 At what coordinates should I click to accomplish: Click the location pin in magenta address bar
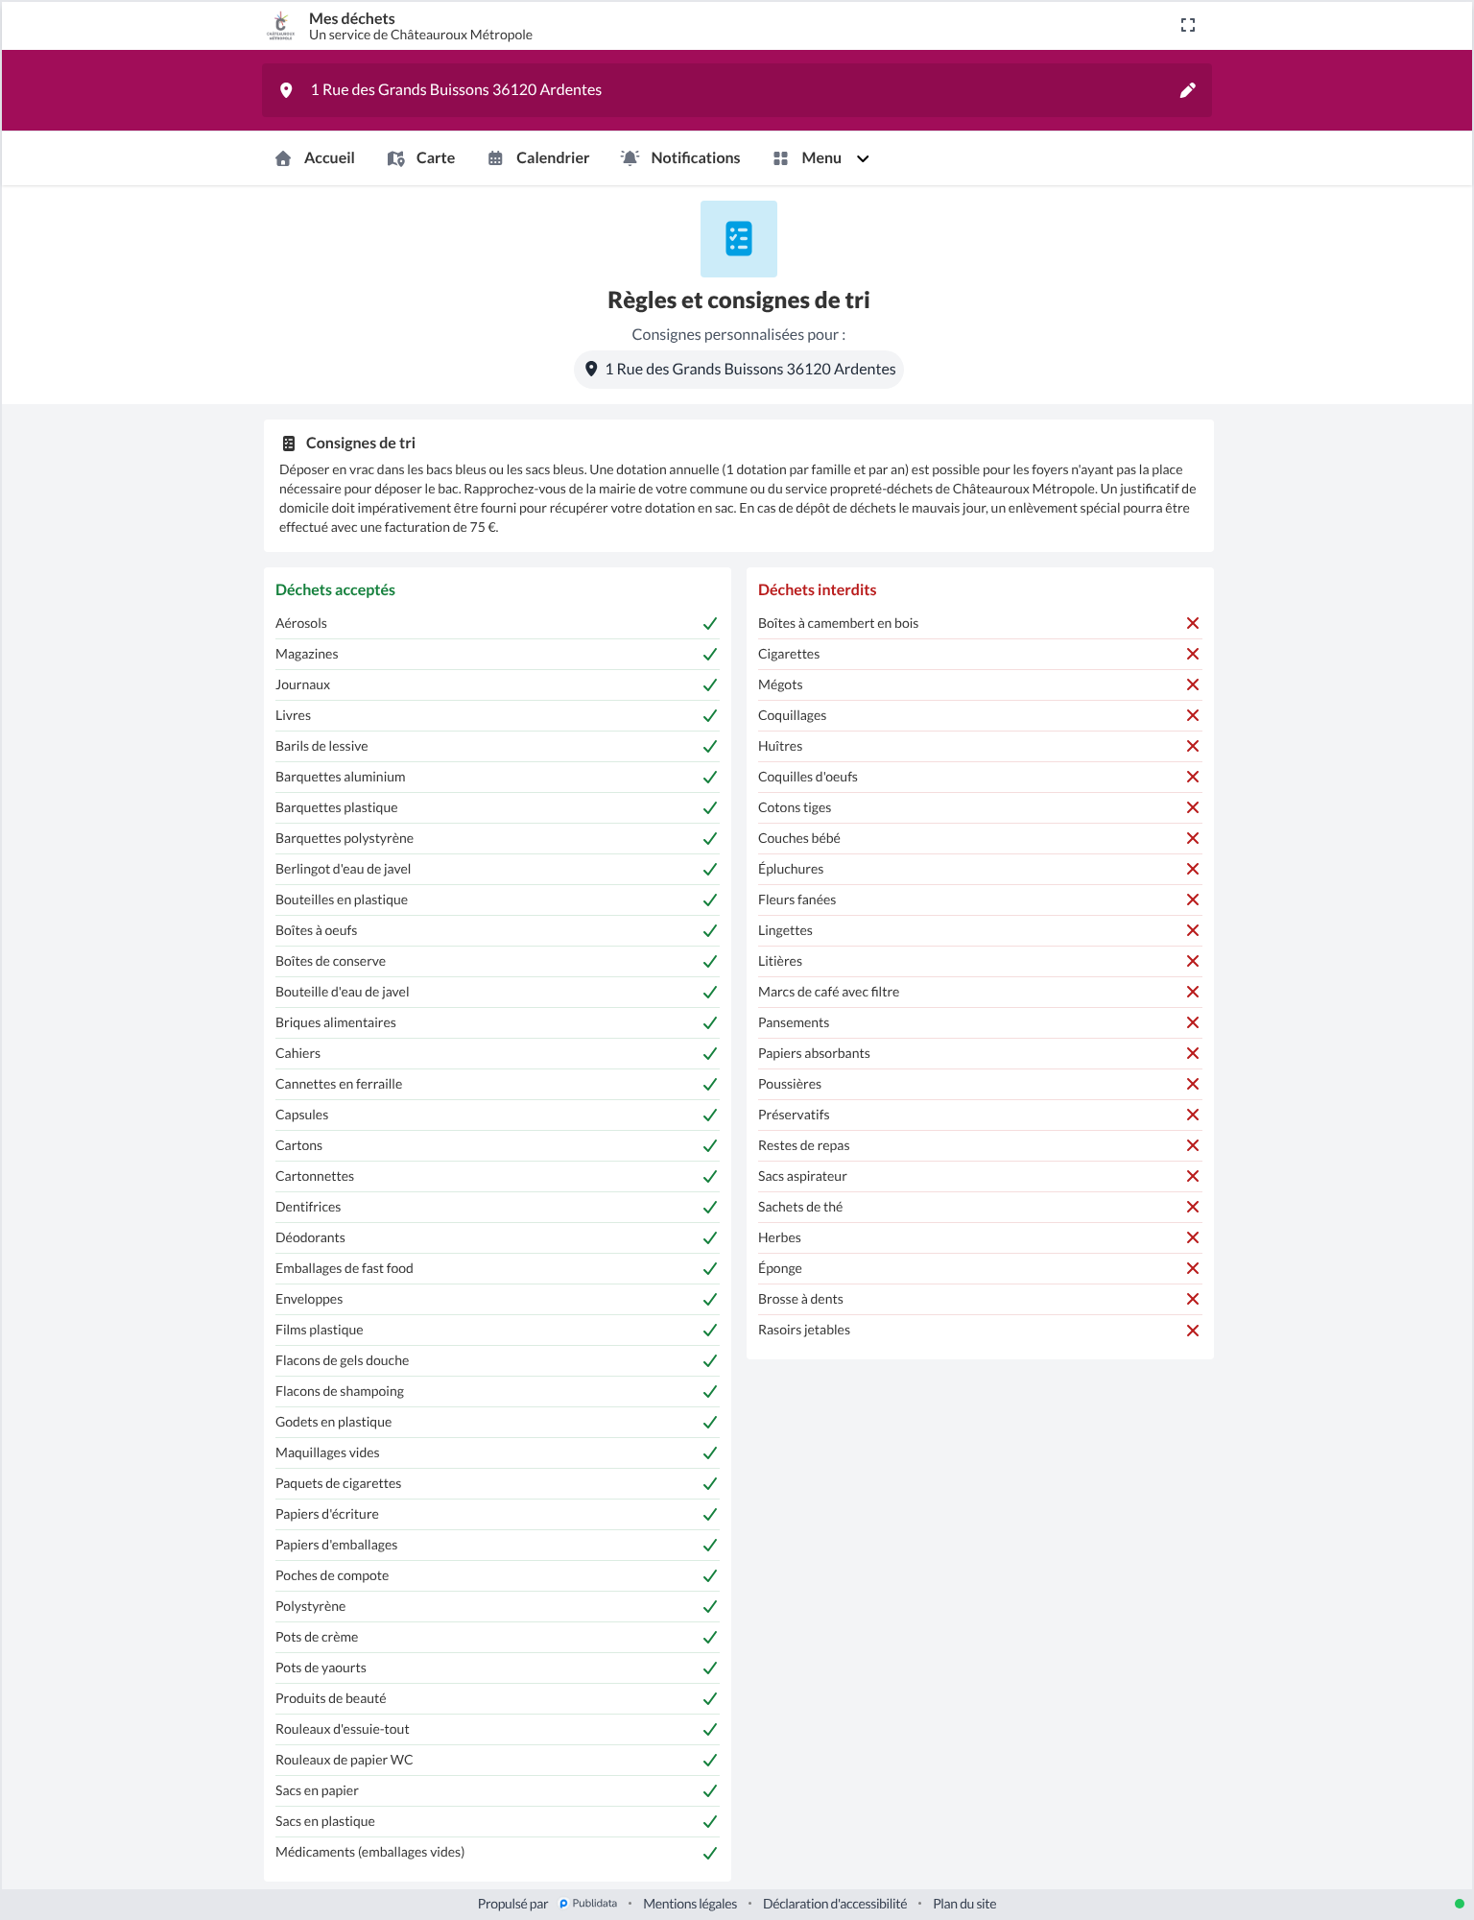click(x=286, y=90)
